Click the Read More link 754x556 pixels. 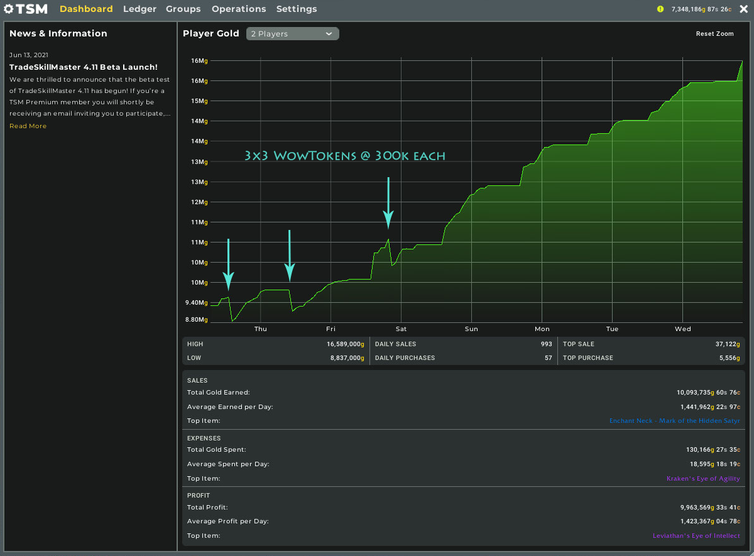click(28, 126)
